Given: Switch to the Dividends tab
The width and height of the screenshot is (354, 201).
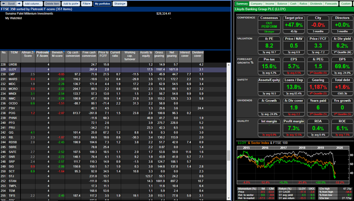Looking at the screenshot, I should 316,4.
